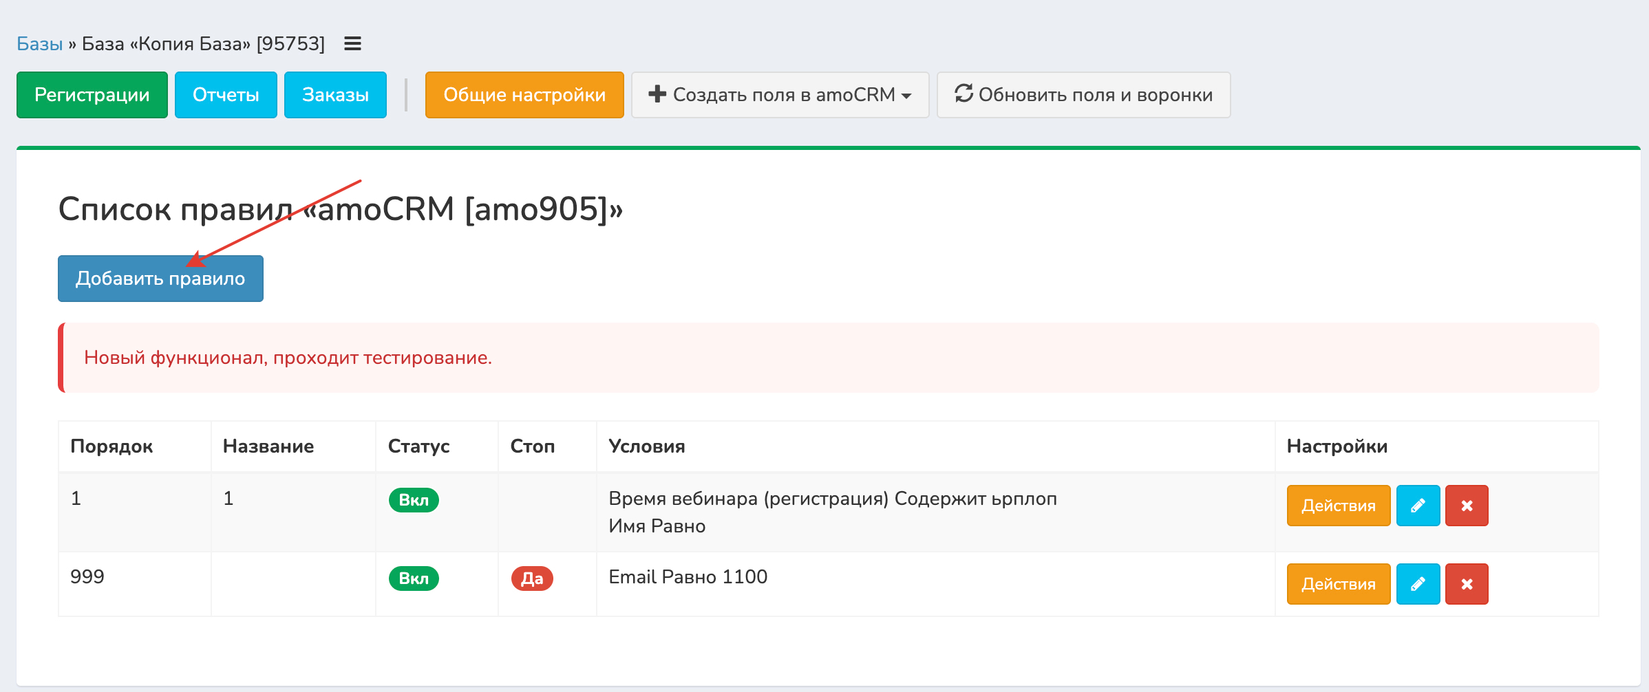Screen dimensions: 1649x692
Task: Open the Заказы section
Action: click(x=335, y=95)
